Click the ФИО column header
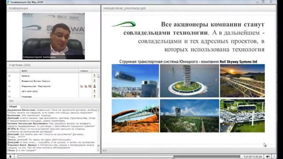 [x=24, y=71]
